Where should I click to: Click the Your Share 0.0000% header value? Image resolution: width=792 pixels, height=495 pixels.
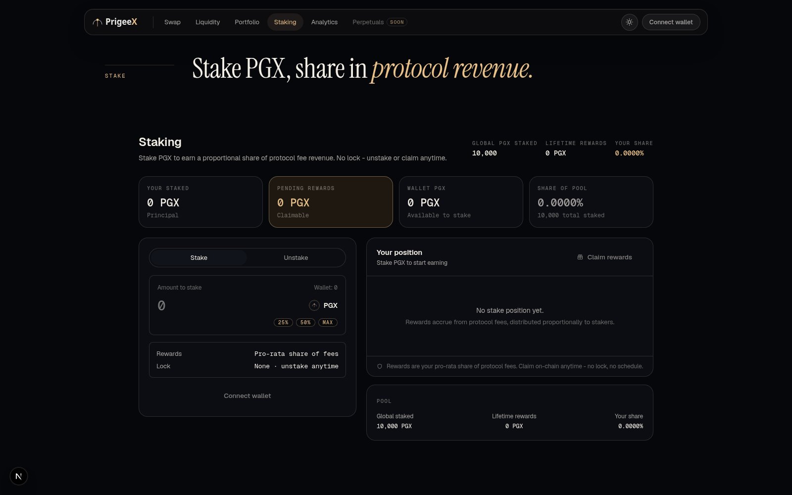pyautogui.click(x=629, y=153)
